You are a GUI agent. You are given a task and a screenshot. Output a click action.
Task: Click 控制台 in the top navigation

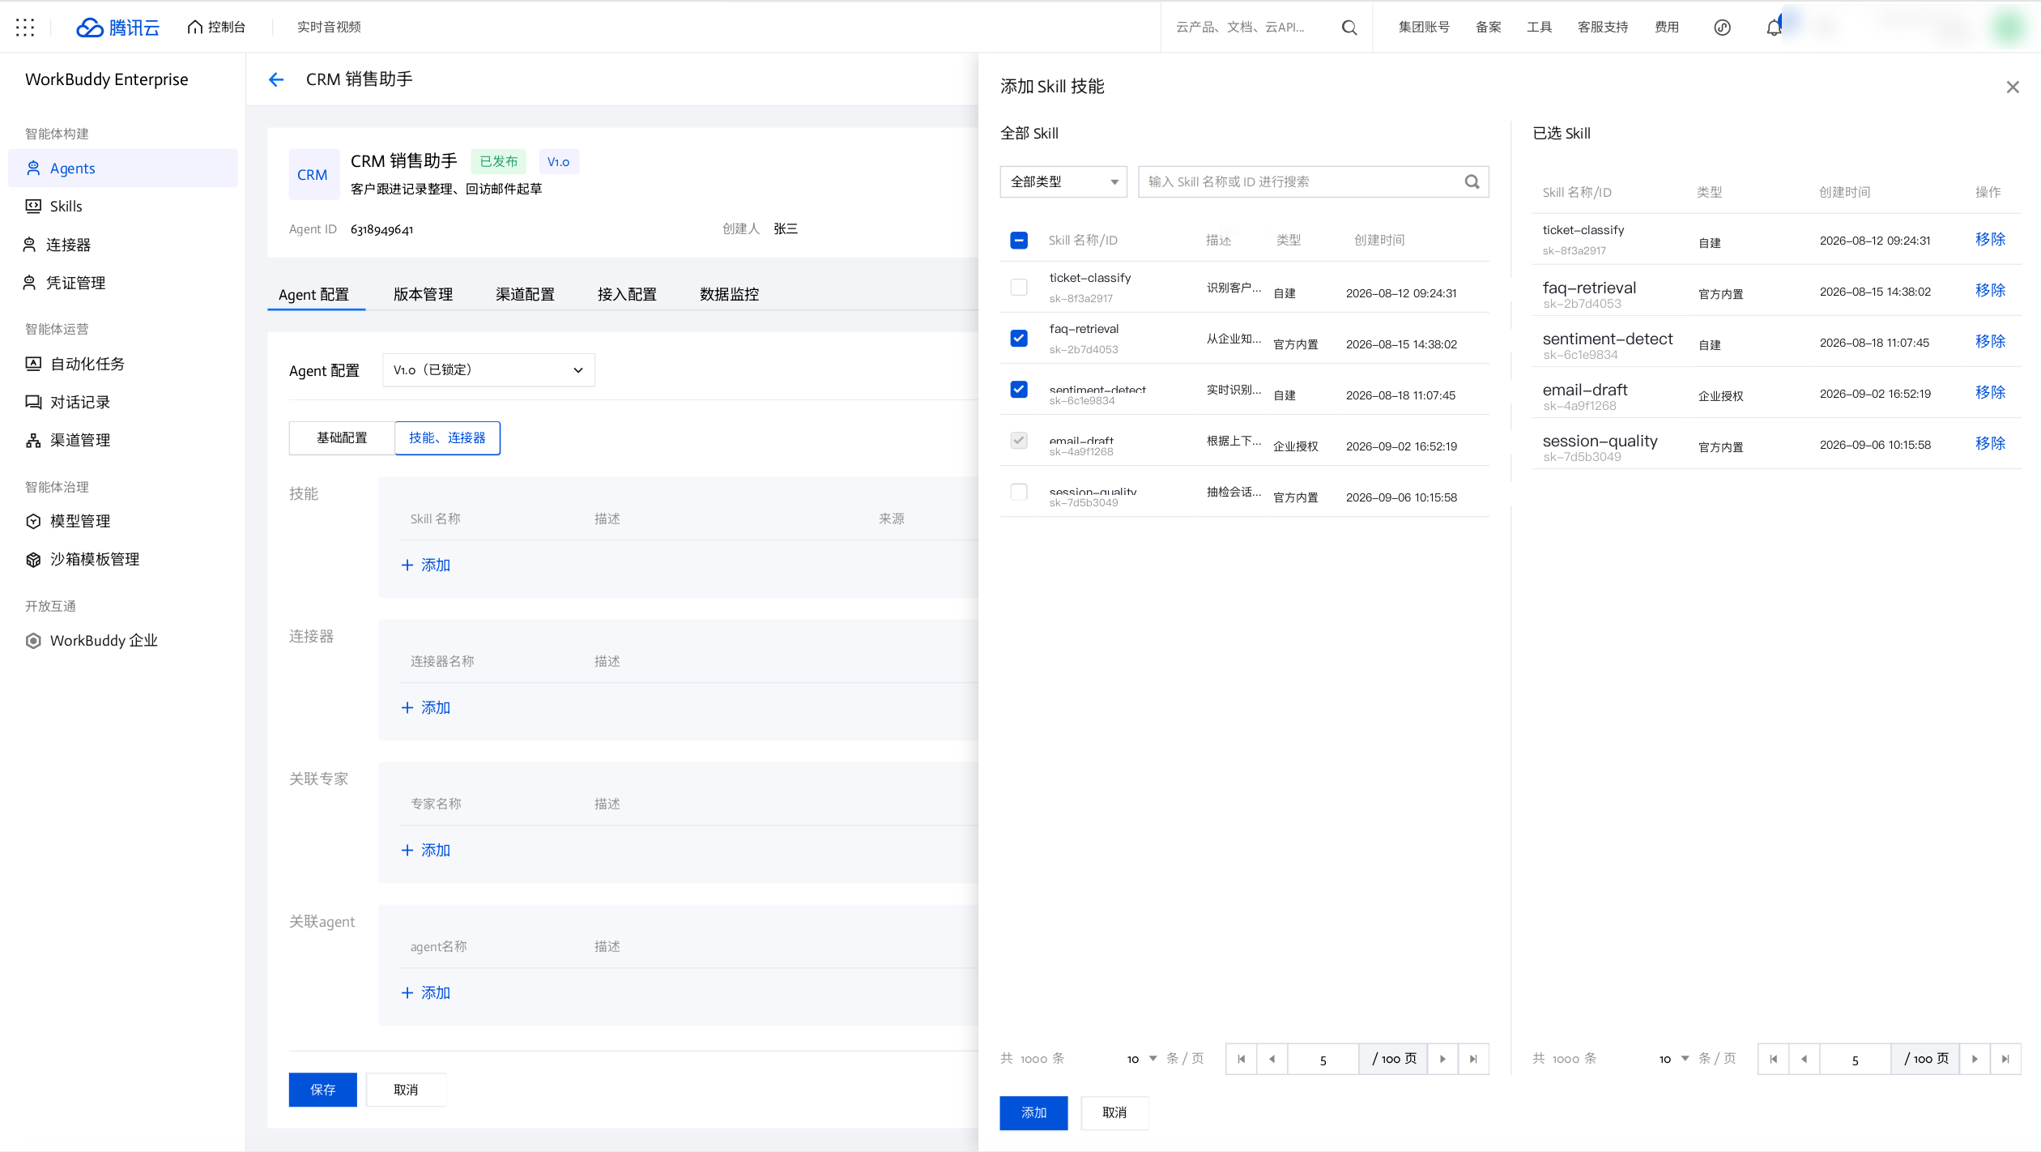pos(216,28)
